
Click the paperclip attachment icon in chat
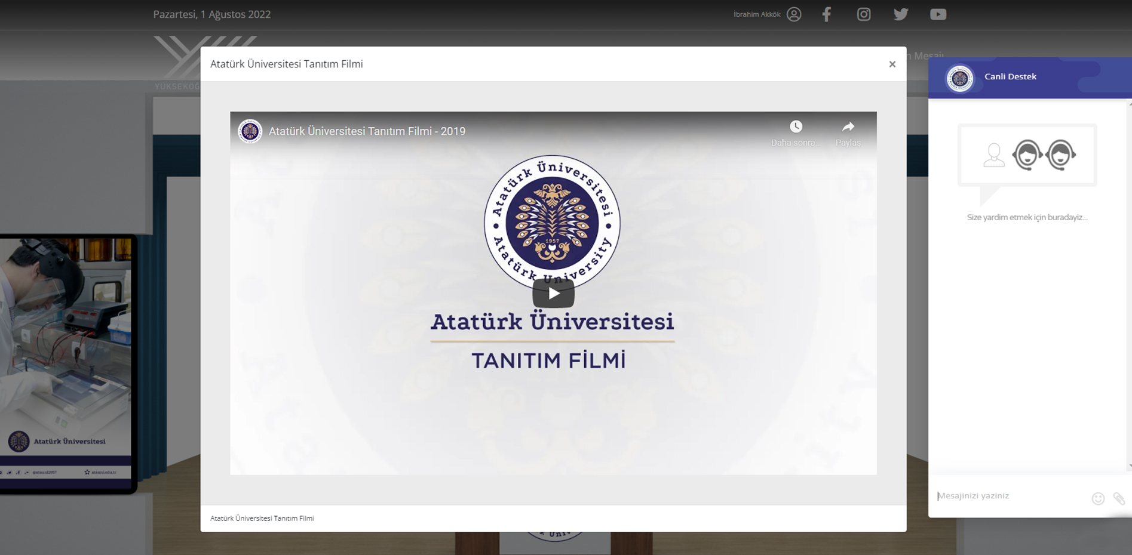point(1119,498)
